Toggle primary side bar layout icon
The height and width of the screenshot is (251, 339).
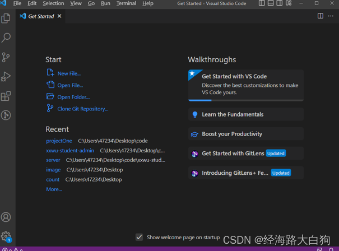point(262,3)
